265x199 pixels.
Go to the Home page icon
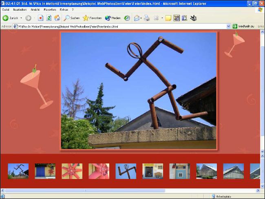click(x=57, y=18)
